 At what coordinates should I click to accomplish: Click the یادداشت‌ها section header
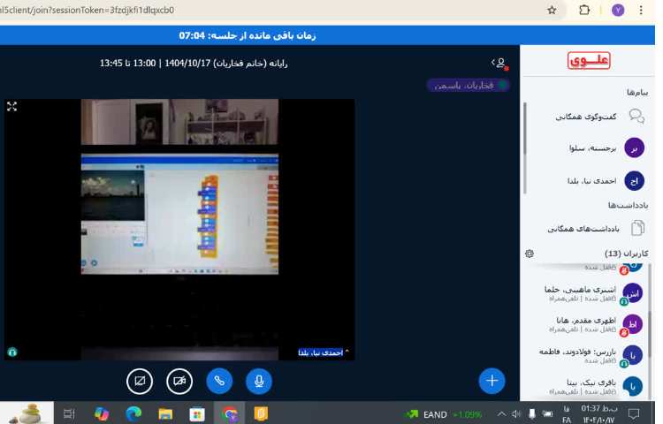[x=628, y=205]
